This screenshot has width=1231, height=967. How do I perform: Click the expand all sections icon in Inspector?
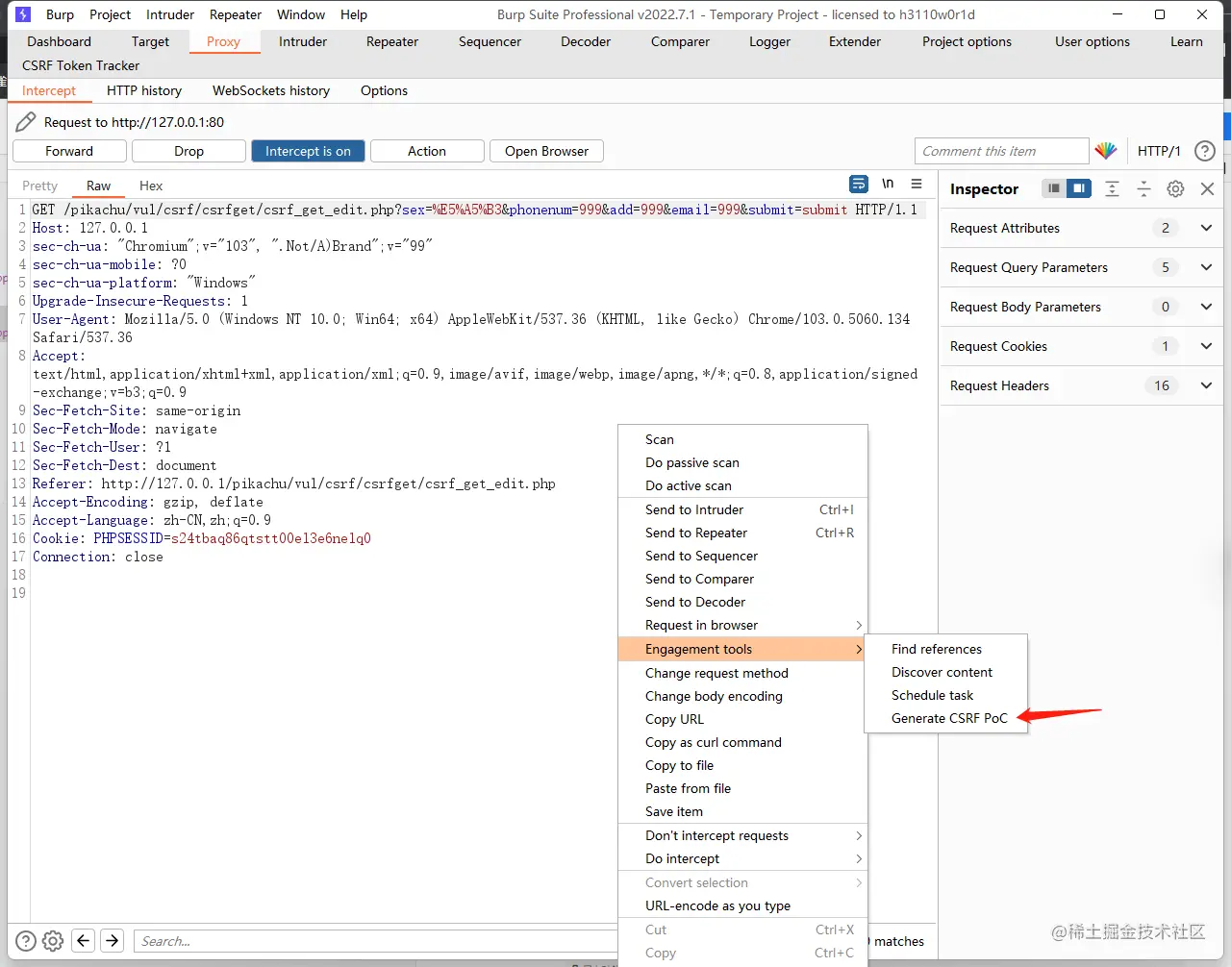1112,188
